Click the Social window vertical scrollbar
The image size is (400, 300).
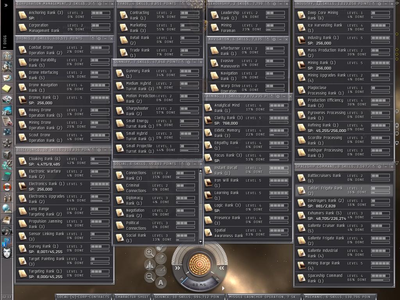pos(200,206)
